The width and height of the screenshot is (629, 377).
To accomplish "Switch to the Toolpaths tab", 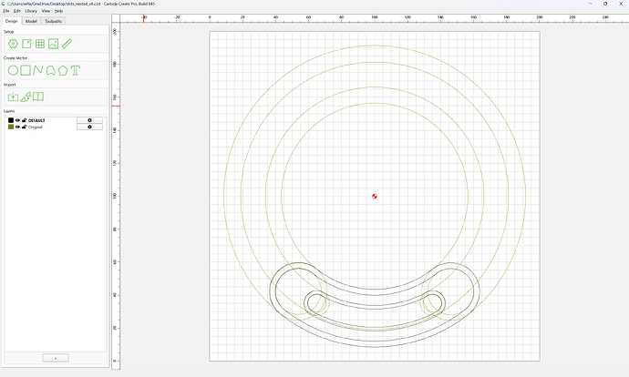I will pos(54,21).
